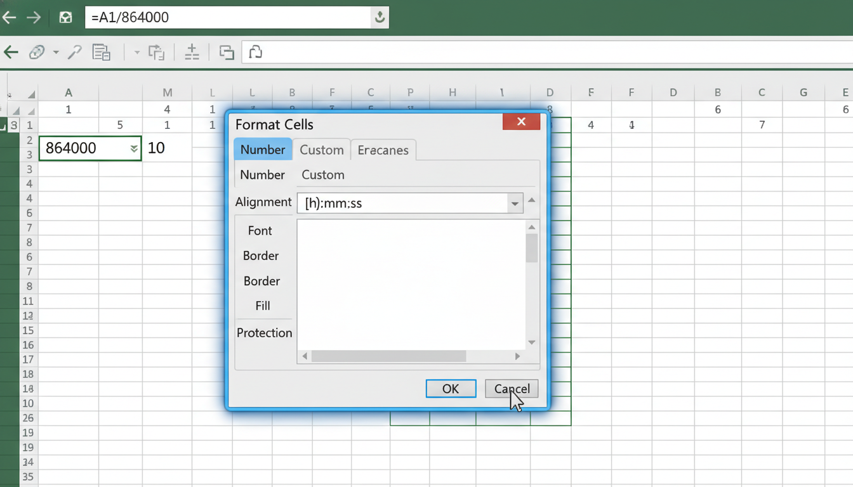
Task: Click the back navigation arrow
Action: [10, 17]
